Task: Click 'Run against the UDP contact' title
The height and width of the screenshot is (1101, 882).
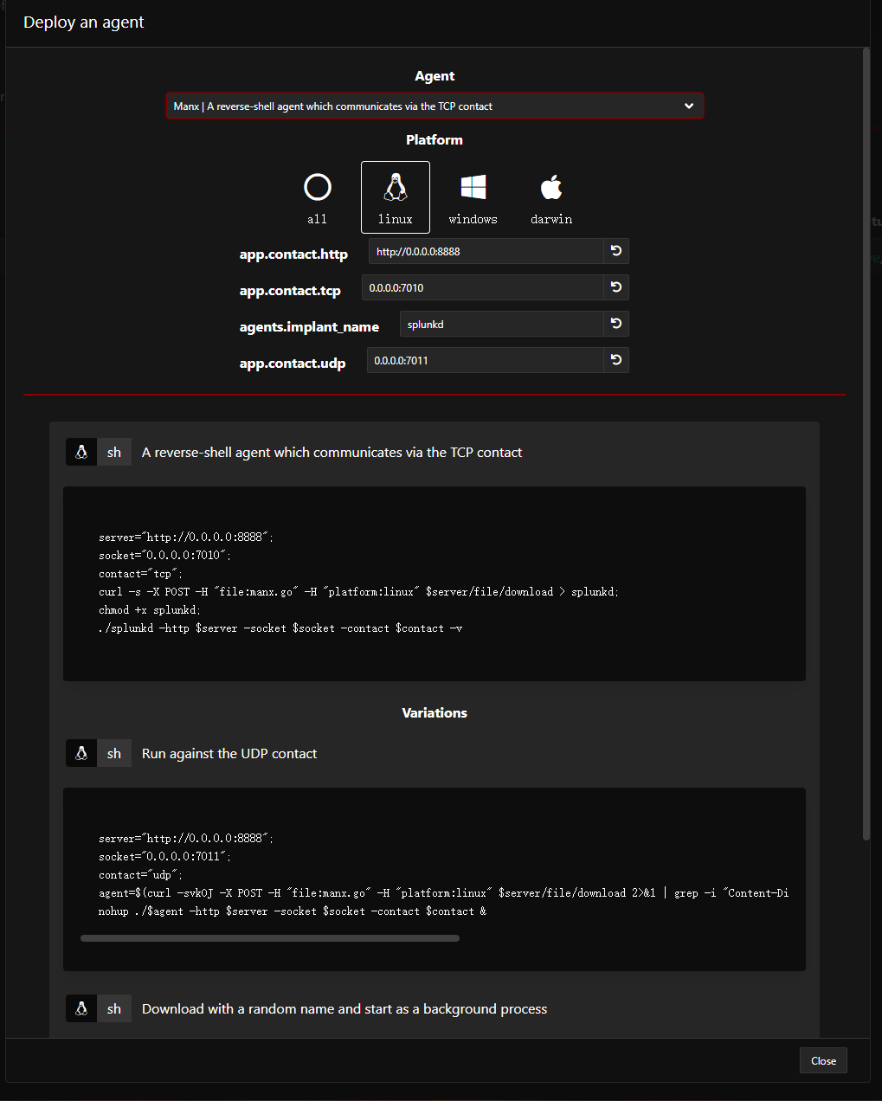Action: coord(229,753)
